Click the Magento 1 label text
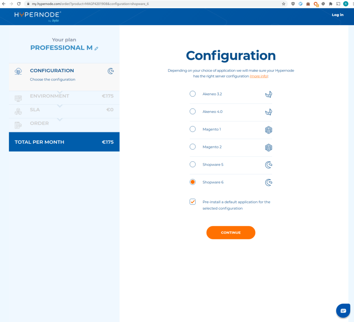Viewport: 354px width, 322px height. (x=212, y=129)
